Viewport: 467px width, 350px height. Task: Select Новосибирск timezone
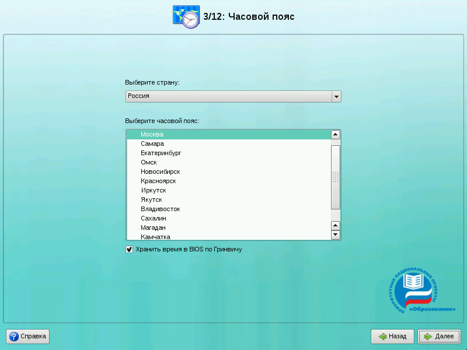[160, 171]
